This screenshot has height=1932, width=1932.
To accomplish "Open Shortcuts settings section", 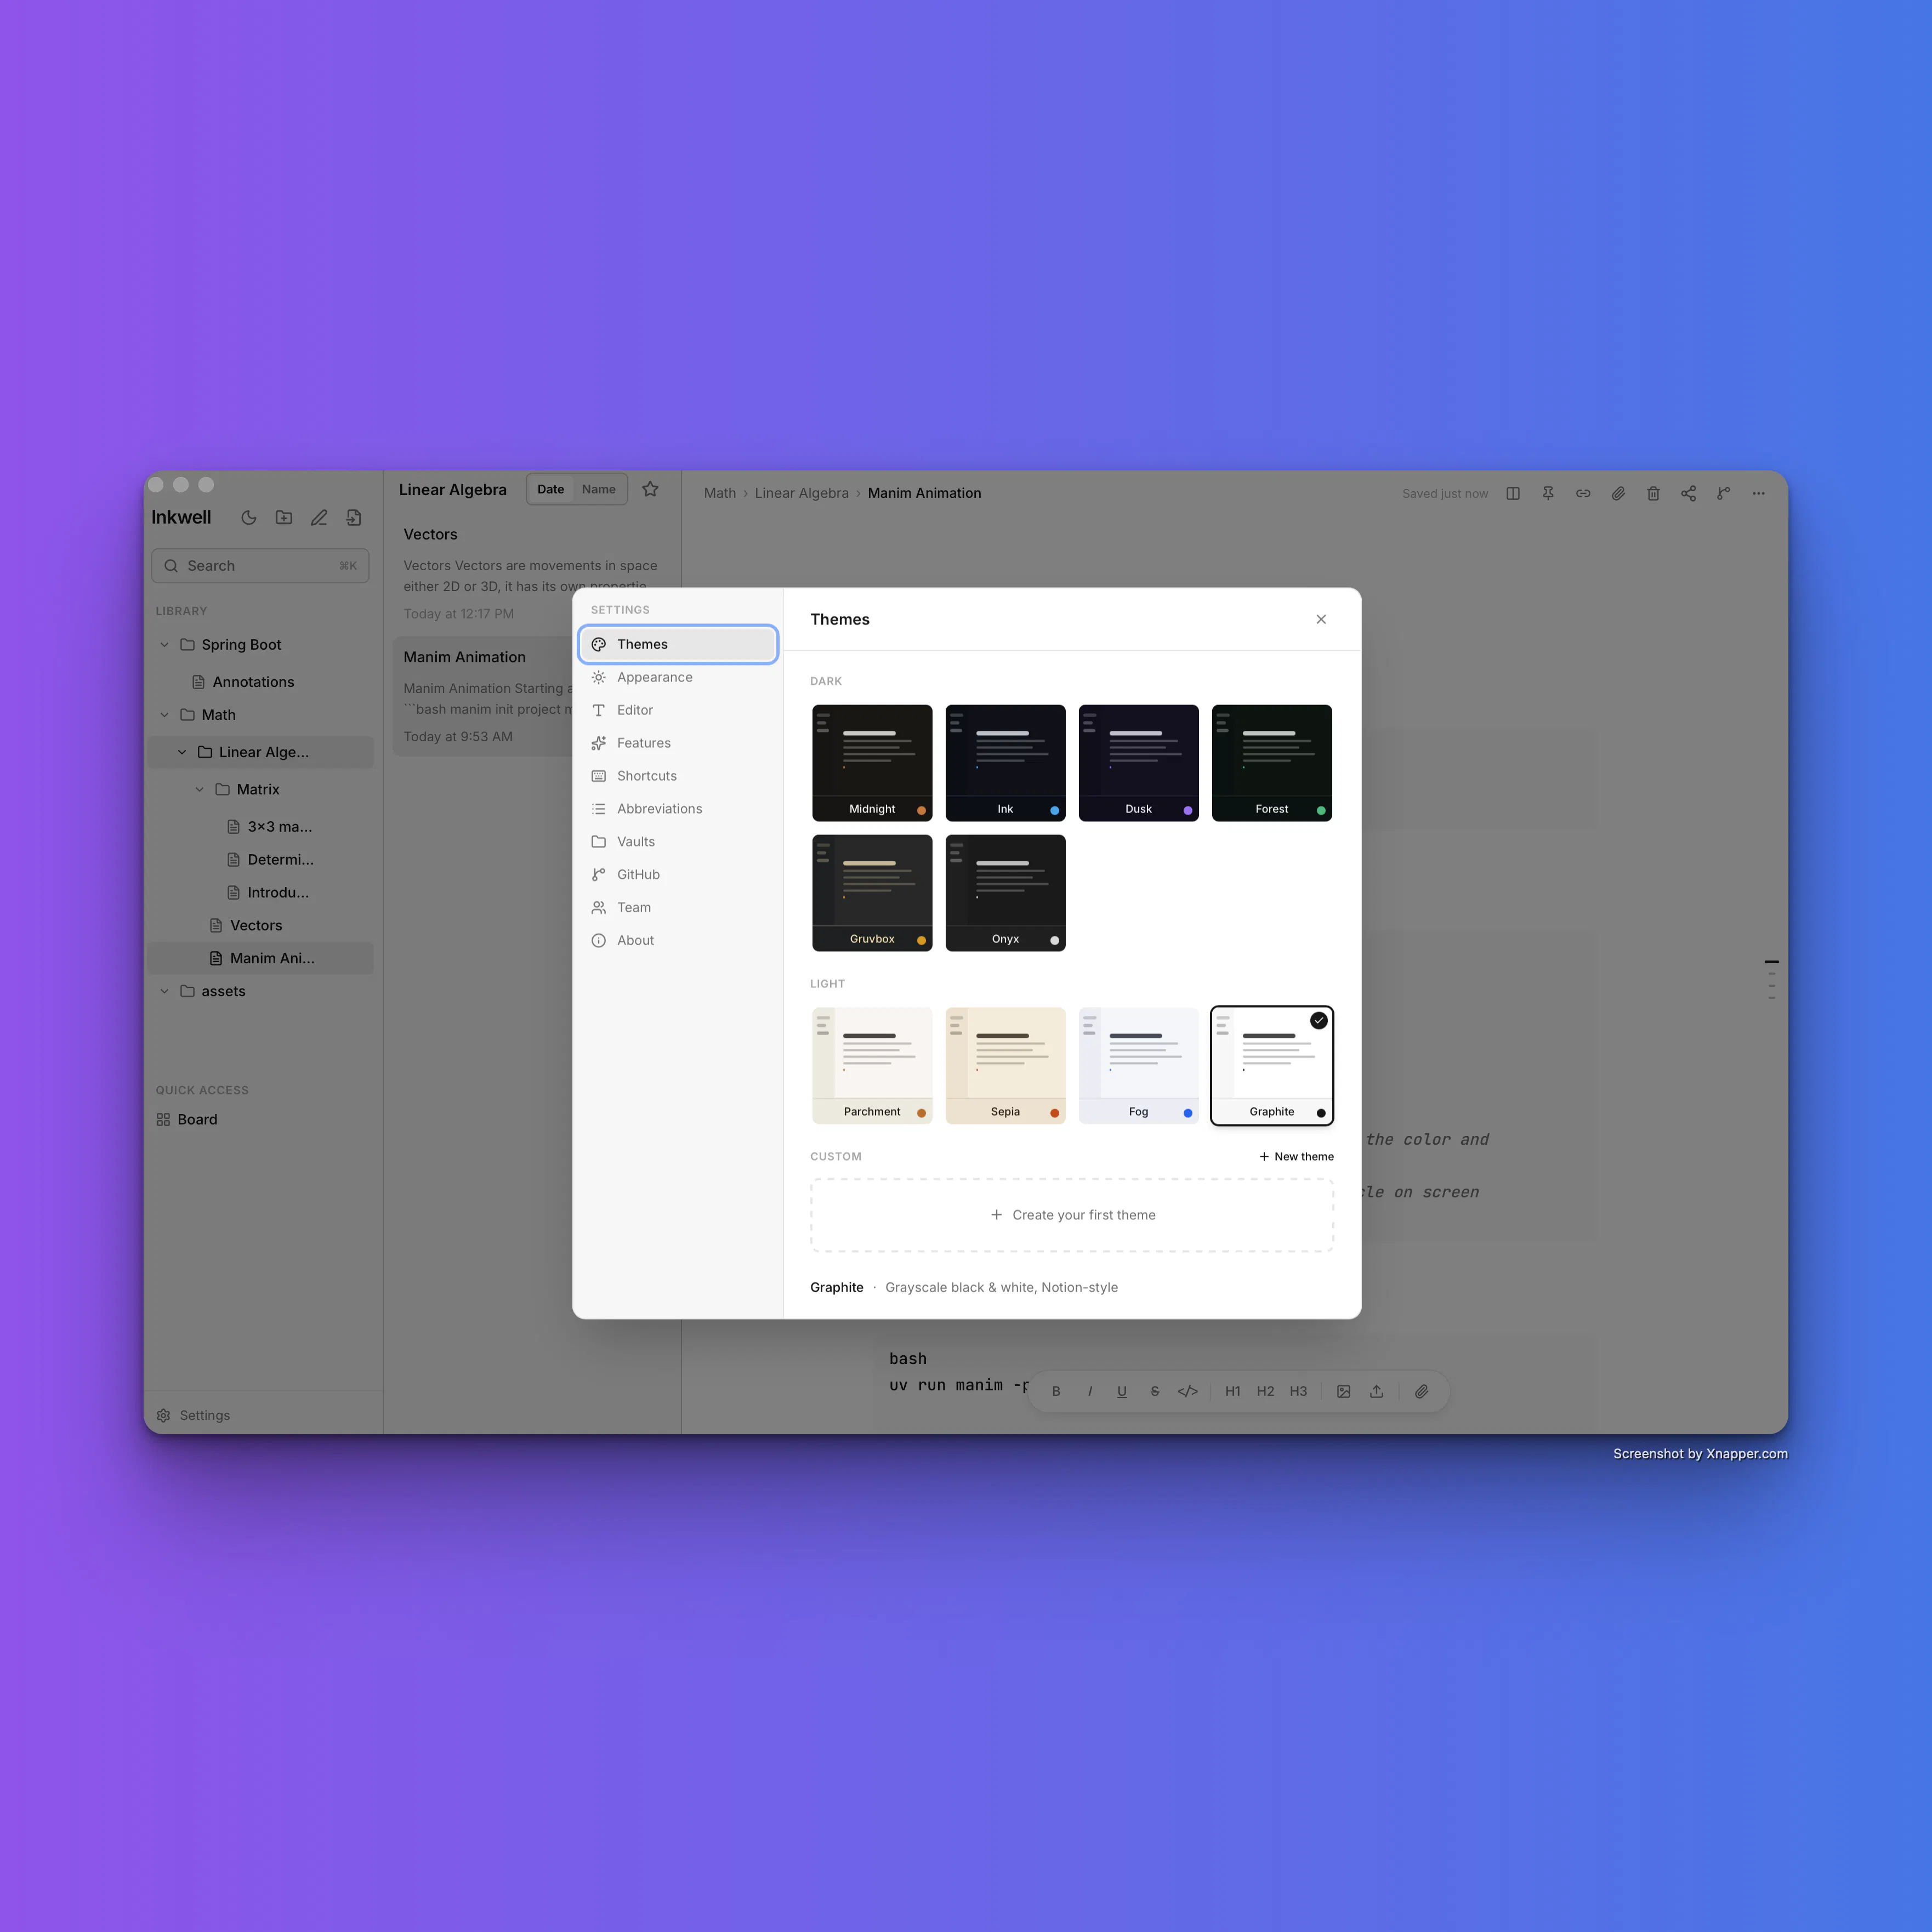I will (678, 776).
